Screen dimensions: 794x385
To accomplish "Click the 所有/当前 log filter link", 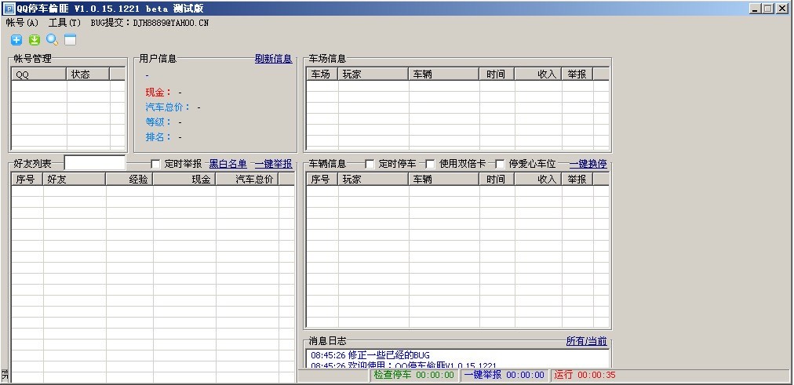I will (x=586, y=341).
